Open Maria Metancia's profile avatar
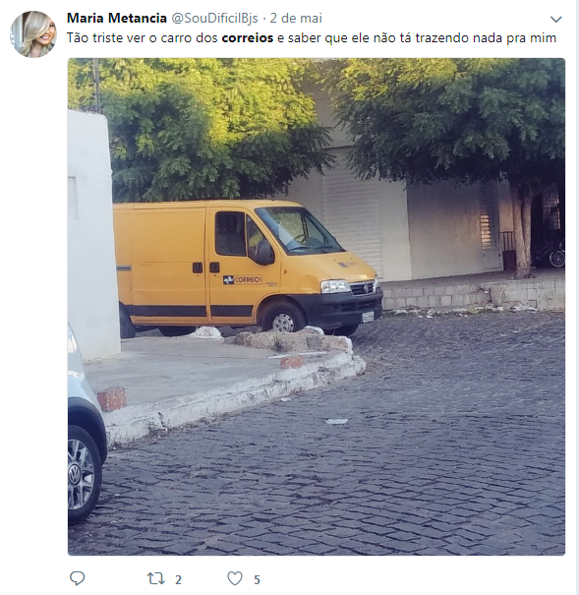579x595 pixels. point(33,34)
